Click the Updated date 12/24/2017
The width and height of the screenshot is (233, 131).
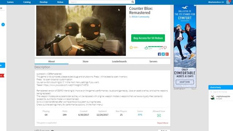click(x=102, y=115)
